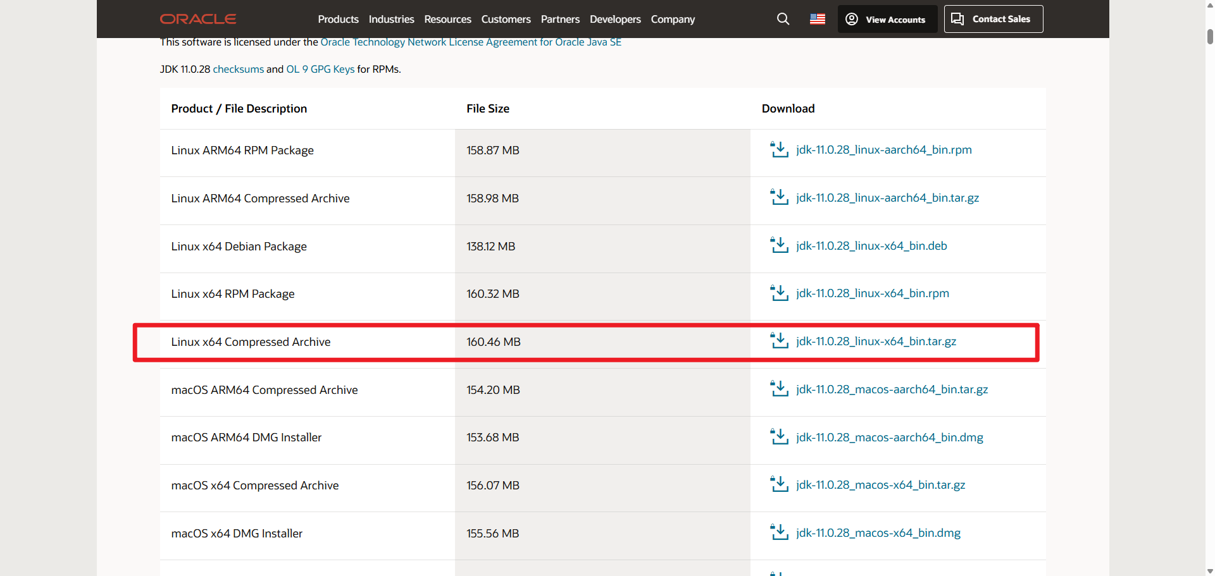Click the '138.12 MB' file size

(x=491, y=247)
